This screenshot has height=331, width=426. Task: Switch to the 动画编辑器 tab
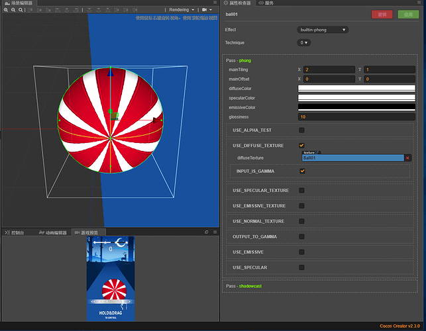(x=53, y=232)
